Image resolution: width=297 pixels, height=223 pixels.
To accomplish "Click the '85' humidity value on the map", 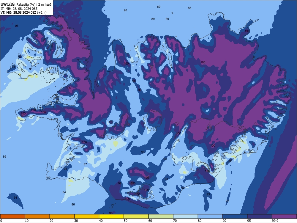I will click(x=189, y=8).
